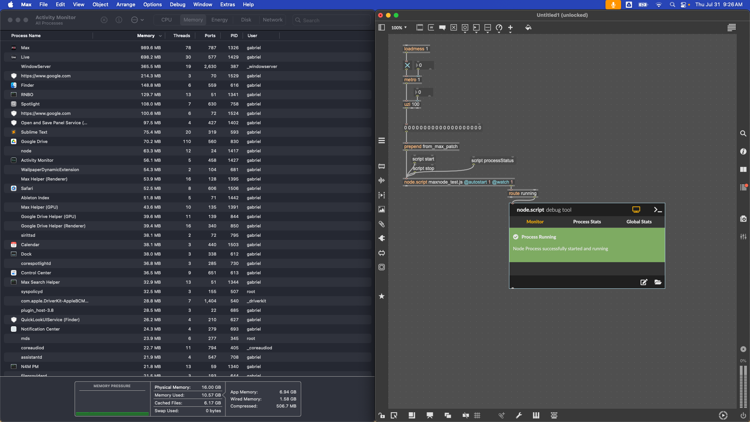Open the paint bucket format palette

528,28
